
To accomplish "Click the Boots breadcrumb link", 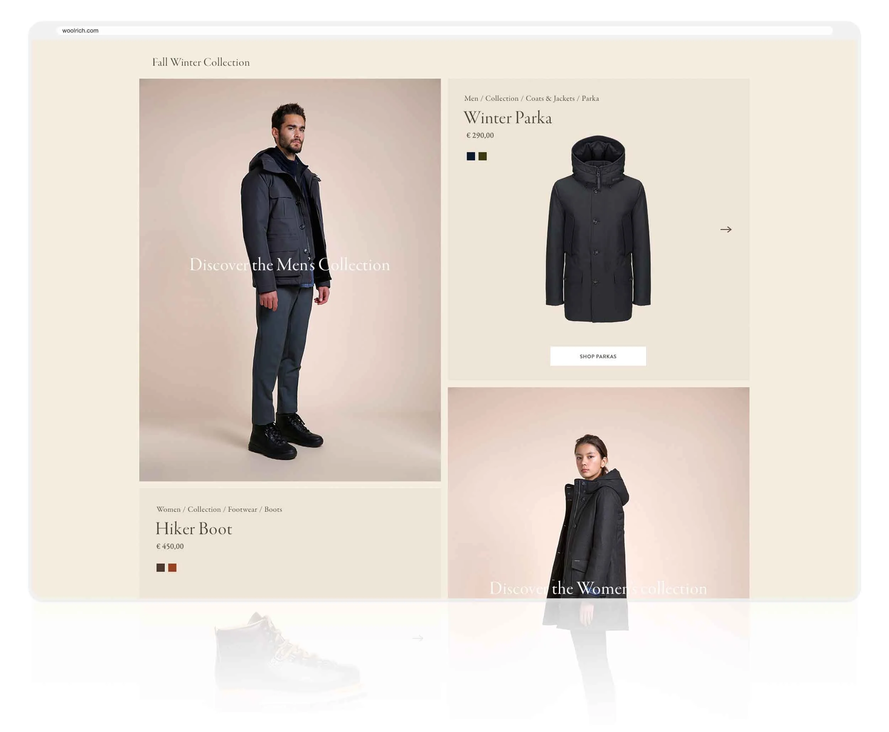I will (273, 509).
